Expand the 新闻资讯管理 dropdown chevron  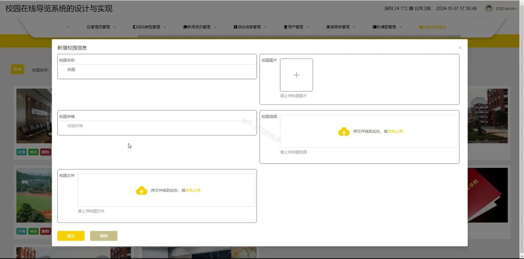215,27
